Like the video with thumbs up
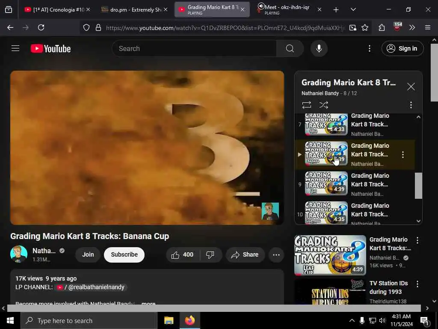Screen dimensions: 438x329 [x=182, y=254]
